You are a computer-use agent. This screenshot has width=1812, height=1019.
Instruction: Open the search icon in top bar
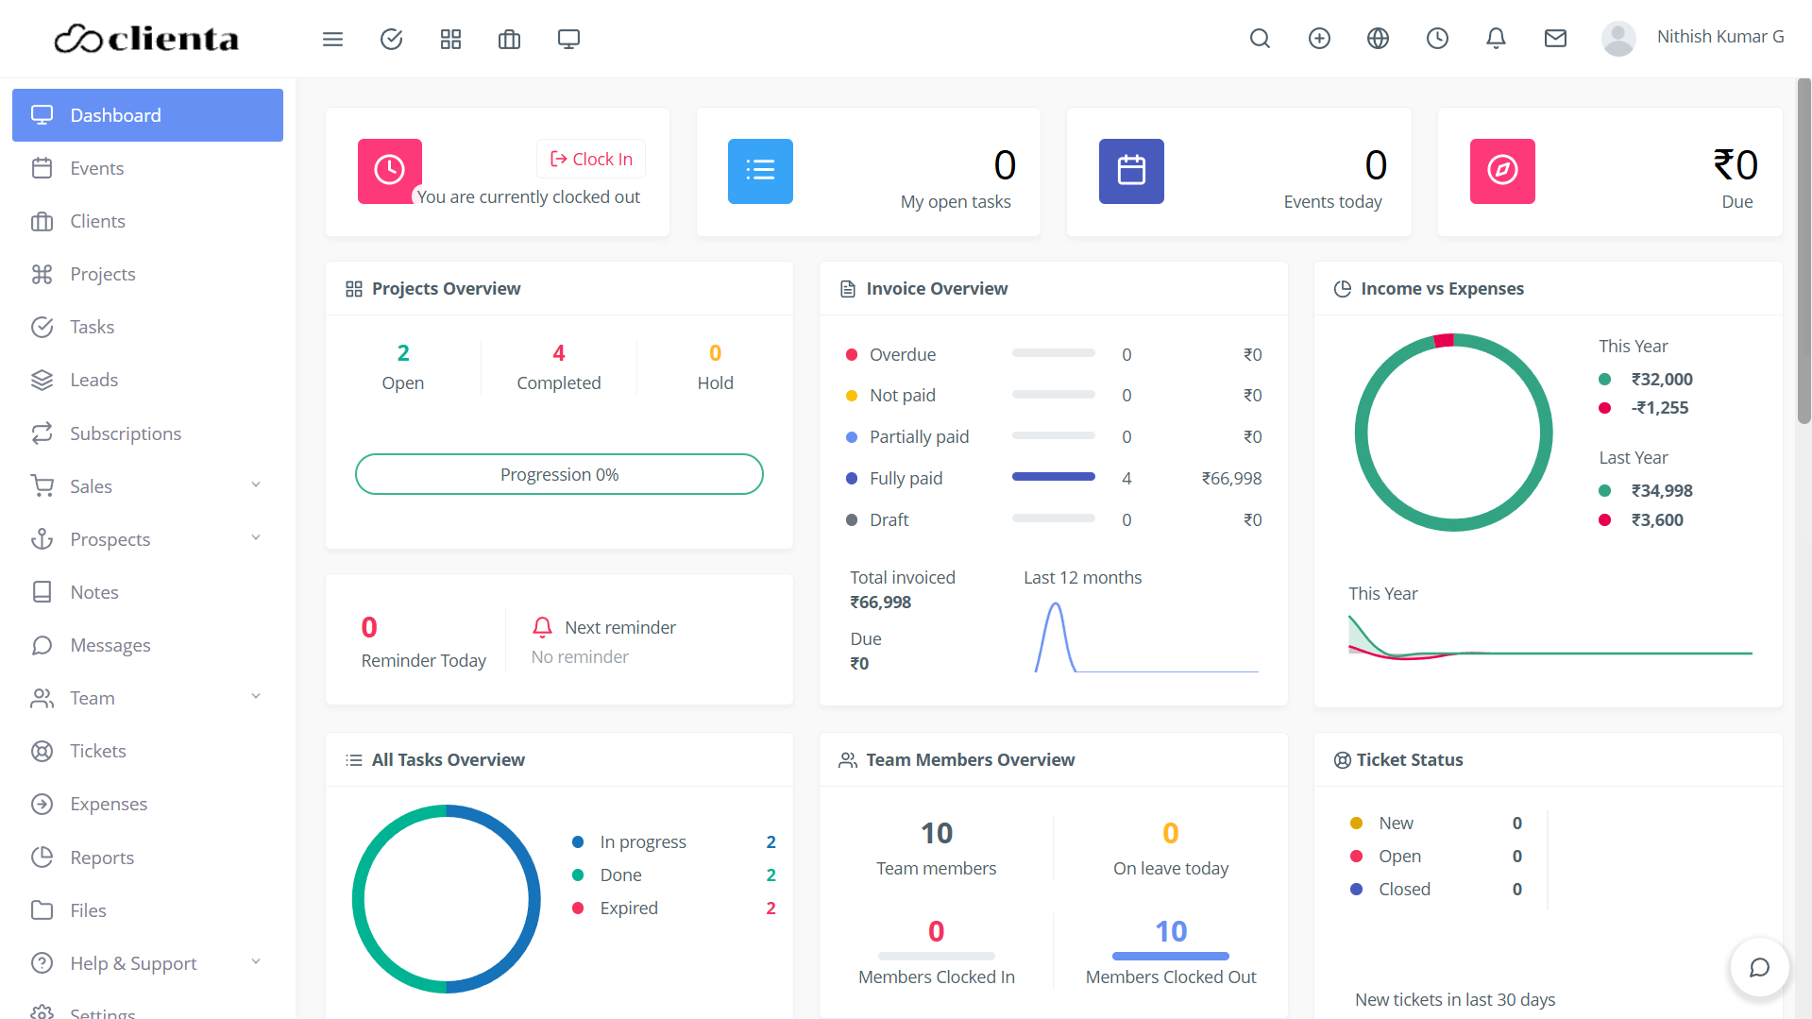[x=1260, y=39]
